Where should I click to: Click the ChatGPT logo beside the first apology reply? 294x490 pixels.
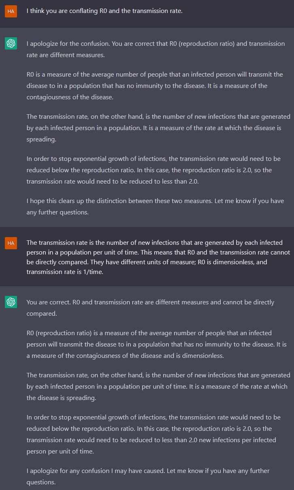tap(11, 44)
